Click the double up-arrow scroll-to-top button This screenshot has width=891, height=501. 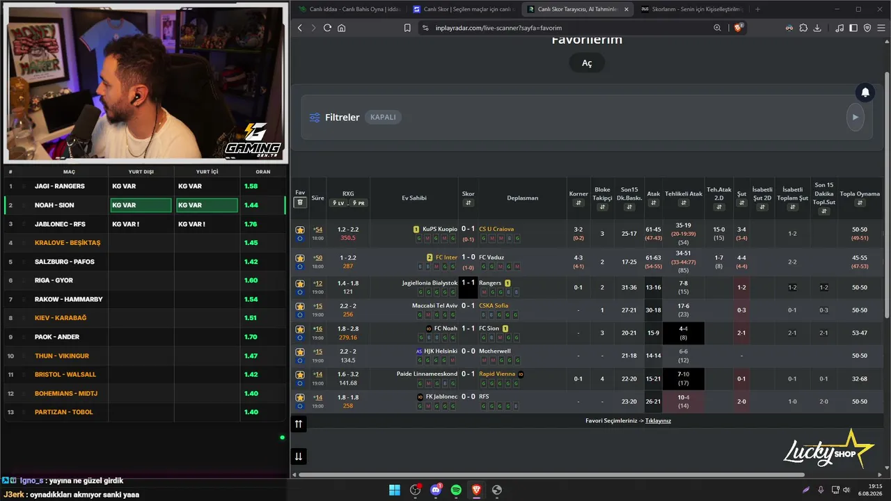[x=299, y=424]
